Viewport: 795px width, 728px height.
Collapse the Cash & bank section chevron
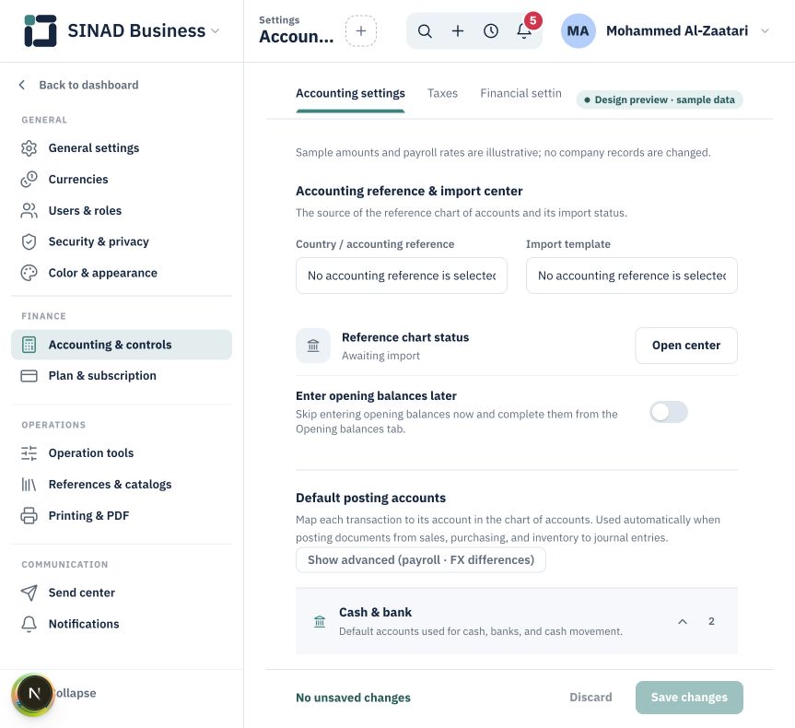click(x=683, y=621)
